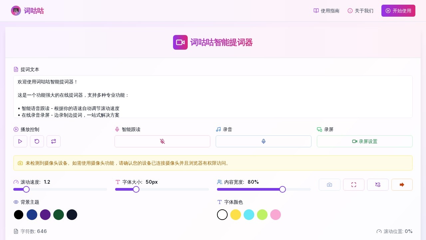Start playback with the play icon

click(x=20, y=141)
